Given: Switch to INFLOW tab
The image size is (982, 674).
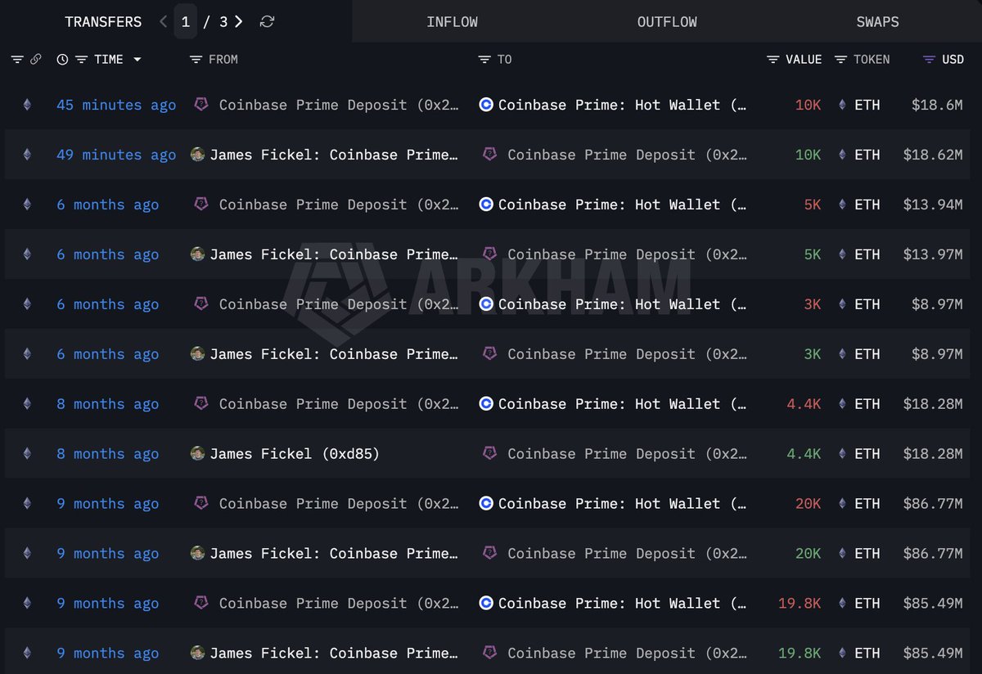Looking at the screenshot, I should click(452, 22).
